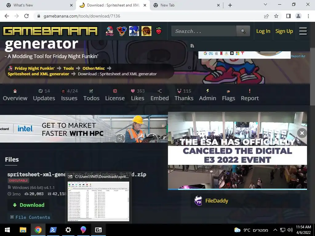Click the browser address bar URL

click(x=82, y=16)
